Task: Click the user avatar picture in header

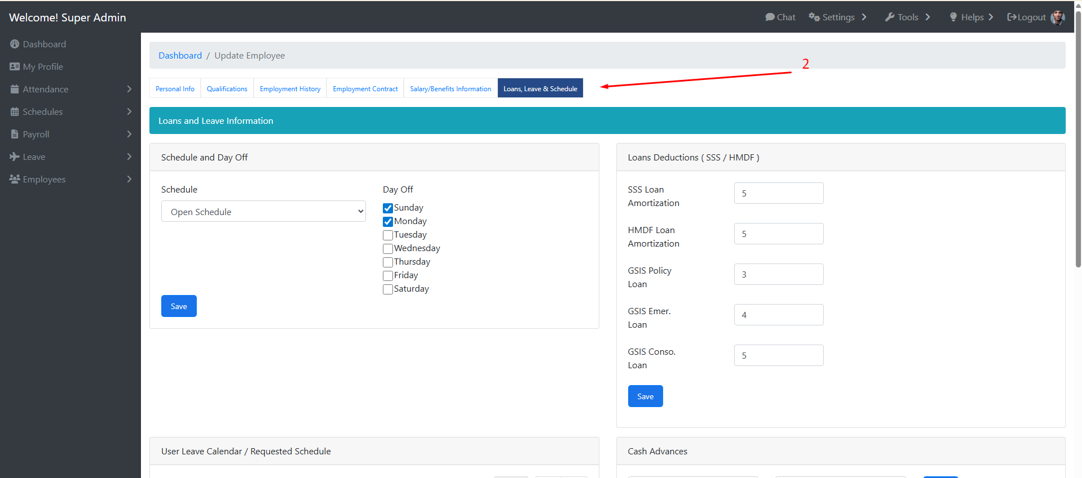Action: coord(1057,17)
